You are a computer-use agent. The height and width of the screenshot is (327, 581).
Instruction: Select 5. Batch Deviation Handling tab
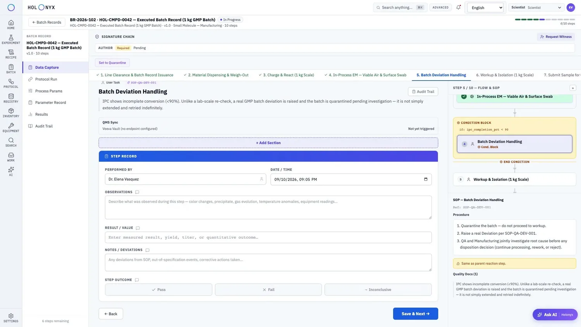(x=441, y=75)
